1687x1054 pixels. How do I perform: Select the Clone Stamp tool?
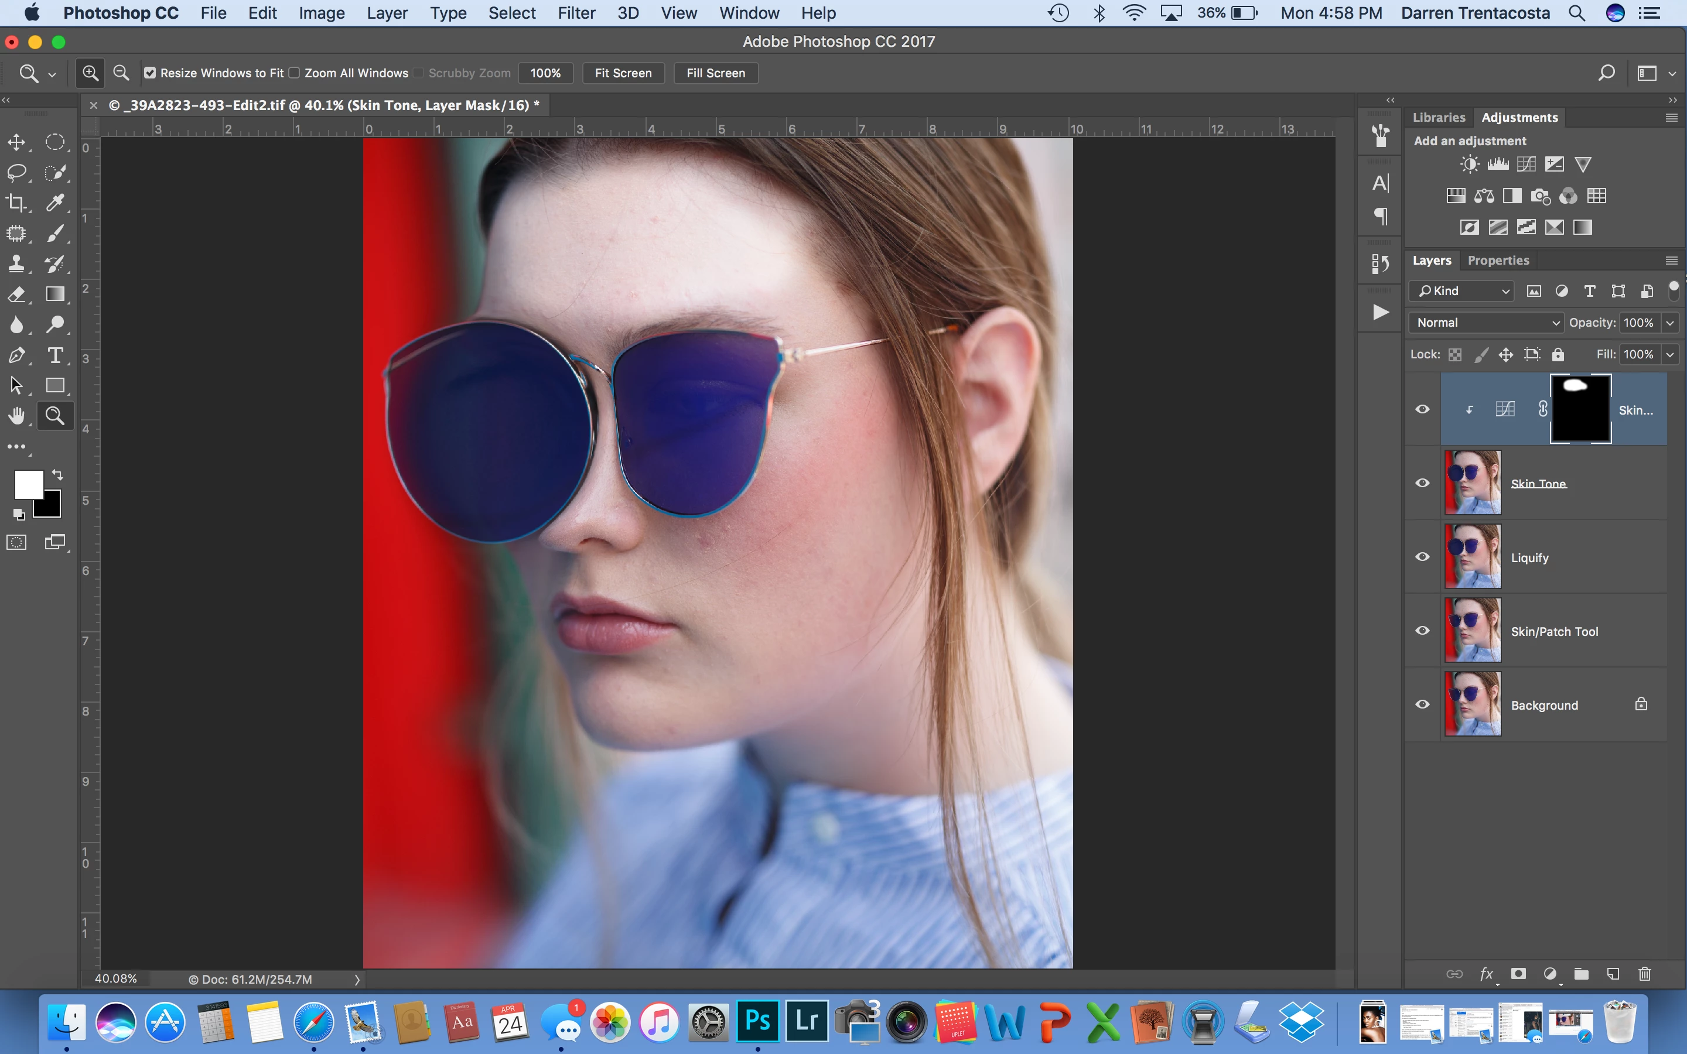[16, 263]
